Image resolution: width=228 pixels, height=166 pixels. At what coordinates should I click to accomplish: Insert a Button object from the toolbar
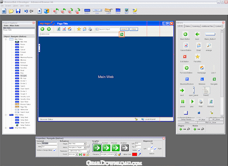[87, 11]
